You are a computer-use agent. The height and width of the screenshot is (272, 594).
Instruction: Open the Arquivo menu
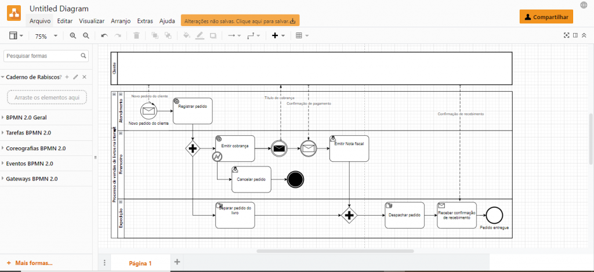click(x=40, y=21)
